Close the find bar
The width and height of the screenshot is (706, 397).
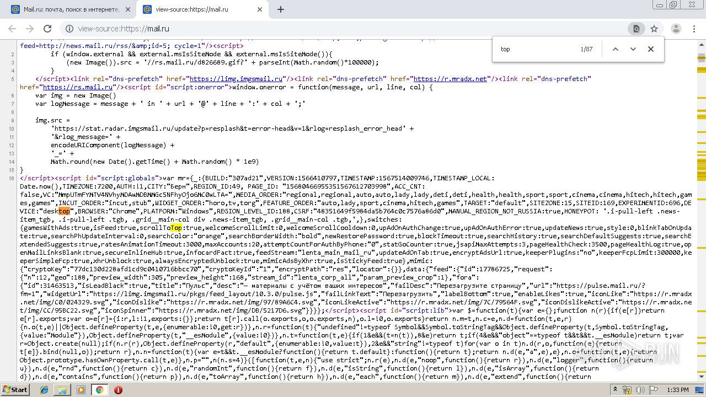coord(651,49)
